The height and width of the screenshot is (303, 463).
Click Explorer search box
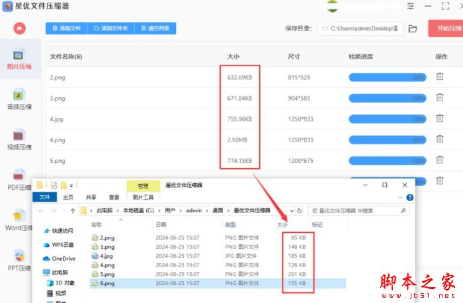point(358,211)
